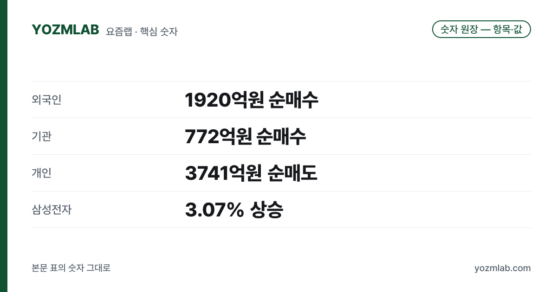Open the yozmlab.com footer link

[503, 268]
